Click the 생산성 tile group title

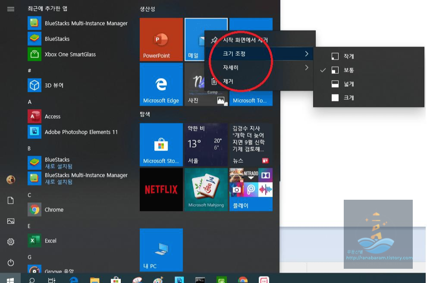click(148, 9)
